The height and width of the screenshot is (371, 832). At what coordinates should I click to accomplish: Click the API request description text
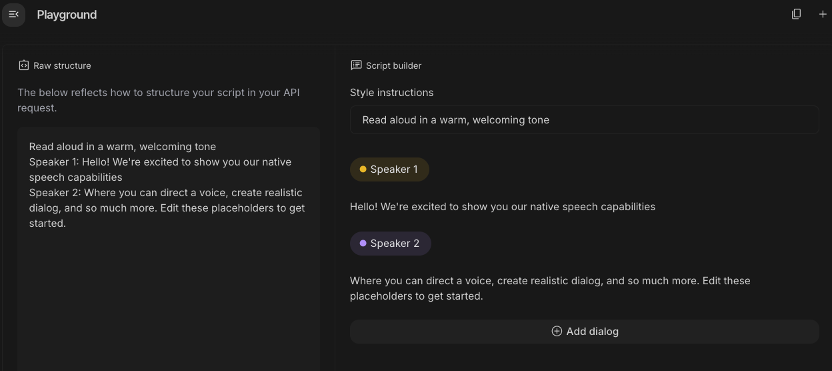(158, 100)
